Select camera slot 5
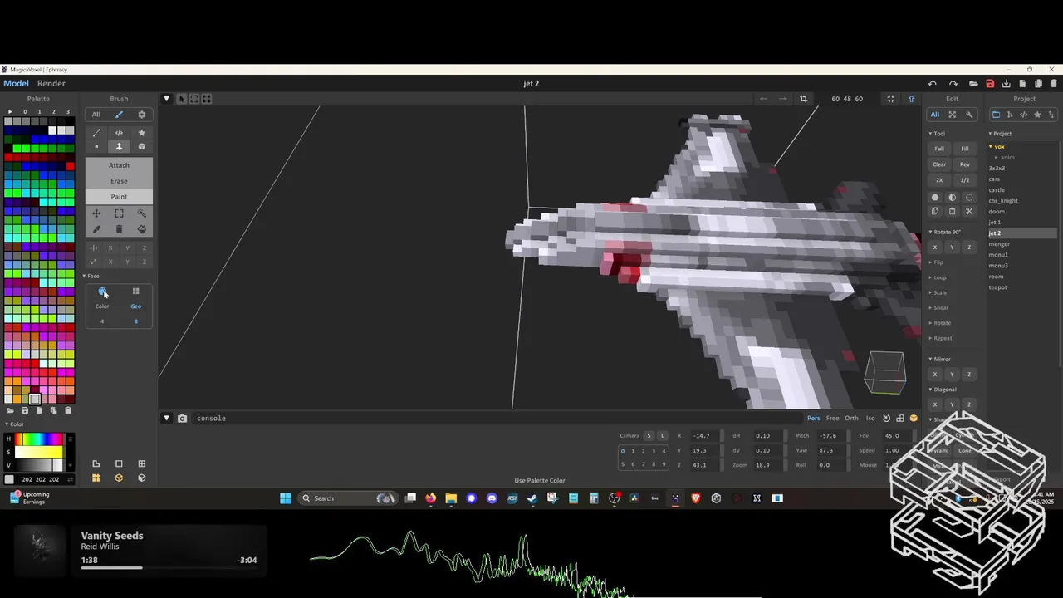The image size is (1063, 598). pyautogui.click(x=623, y=465)
